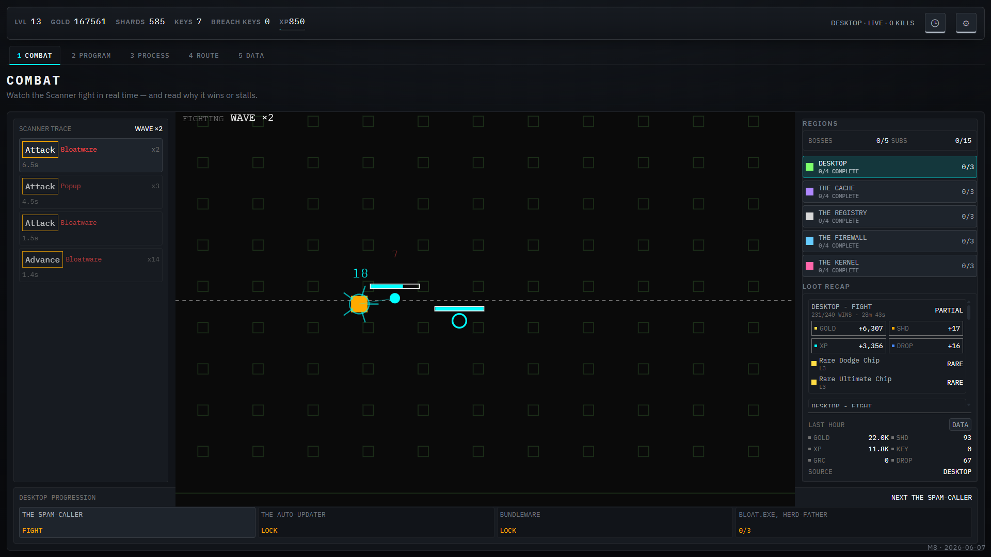The width and height of the screenshot is (991, 557).
Task: Select The Spam-Caller FIGHT stage card
Action: point(137,522)
